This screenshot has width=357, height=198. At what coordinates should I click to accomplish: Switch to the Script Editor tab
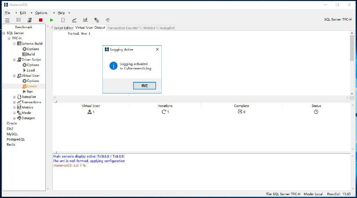point(63,28)
